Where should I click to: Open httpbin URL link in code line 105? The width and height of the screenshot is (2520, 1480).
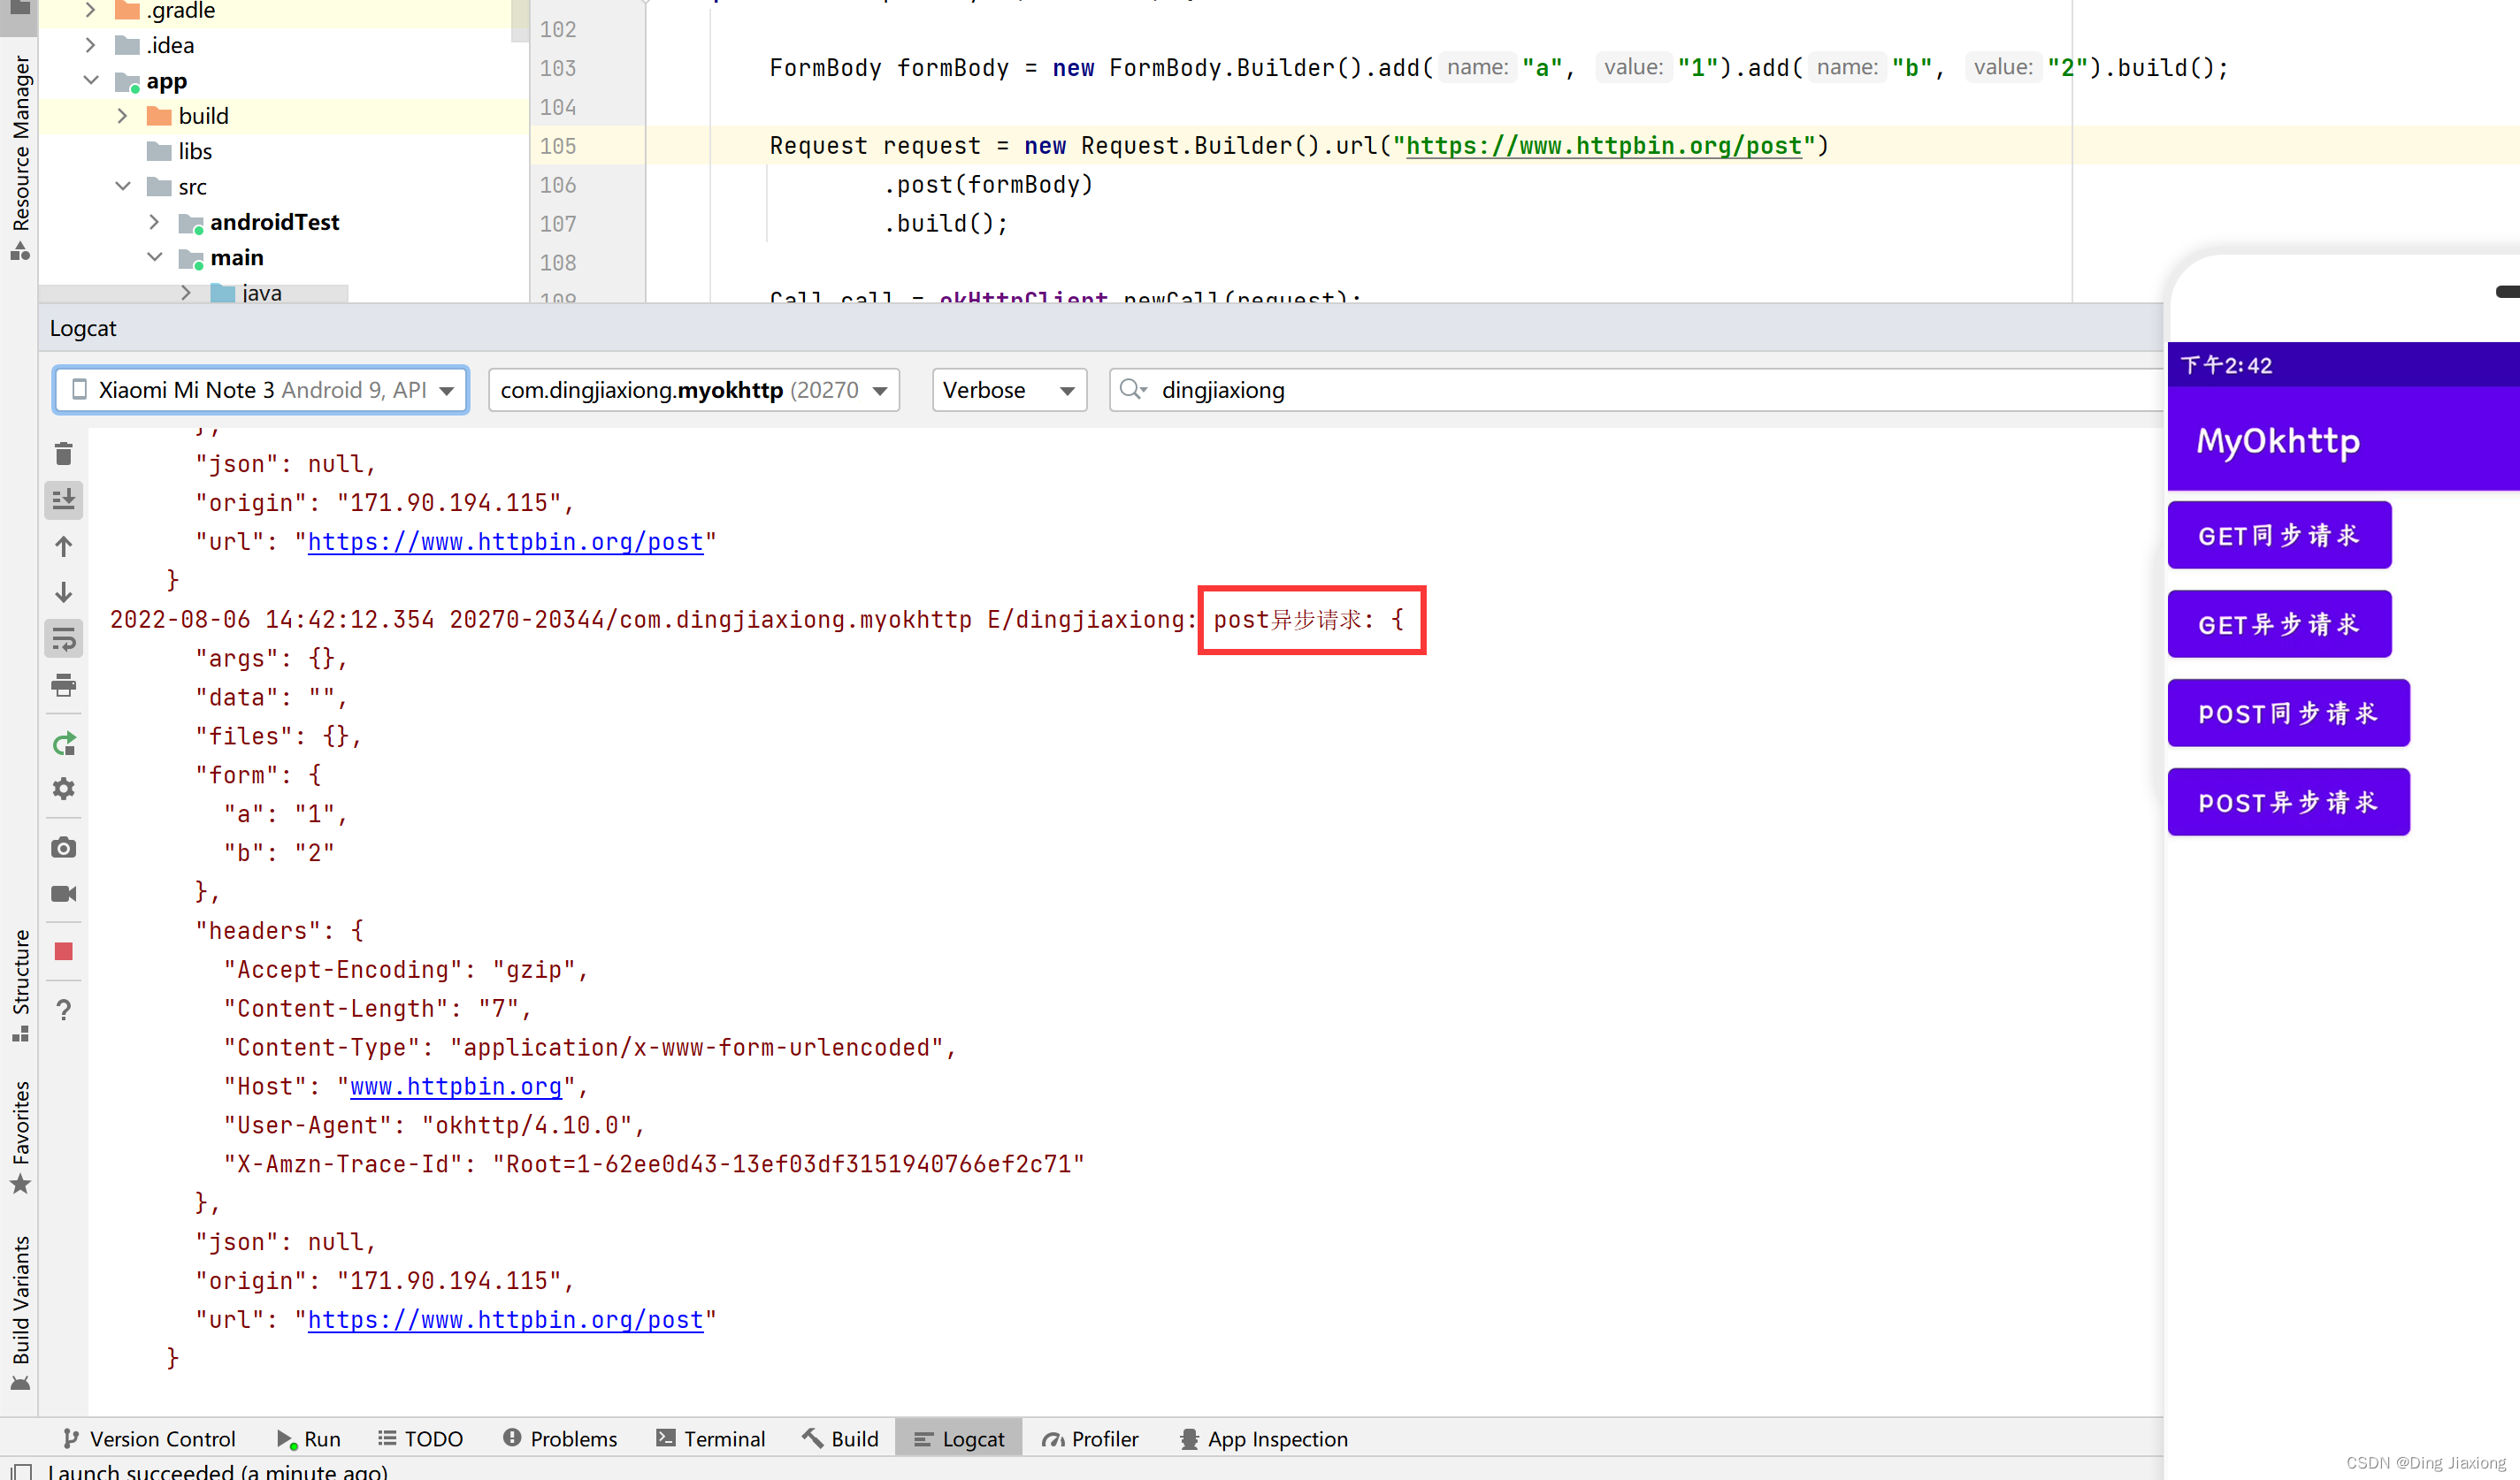(x=1603, y=146)
